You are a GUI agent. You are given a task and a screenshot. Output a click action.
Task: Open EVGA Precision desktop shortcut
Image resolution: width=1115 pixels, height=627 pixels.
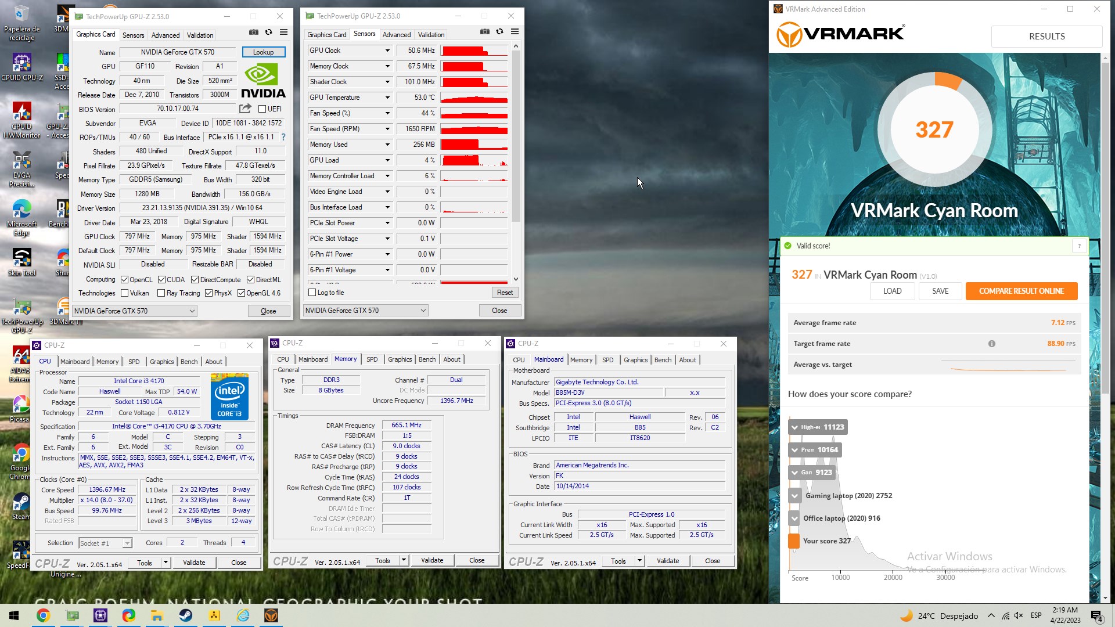[x=21, y=170]
